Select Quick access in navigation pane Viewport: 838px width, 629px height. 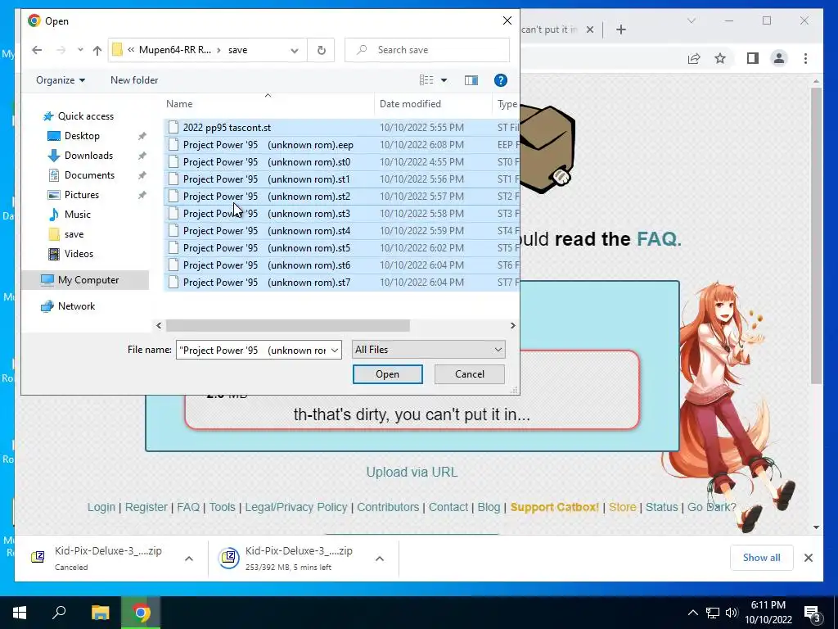85,116
